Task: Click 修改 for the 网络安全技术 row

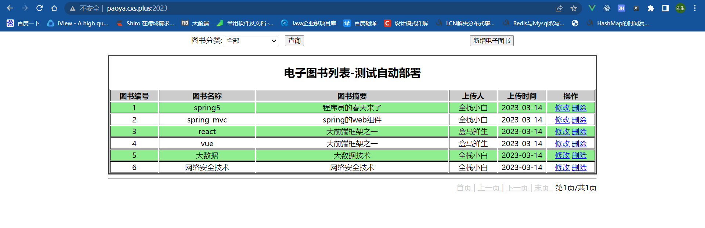Action: click(562, 168)
